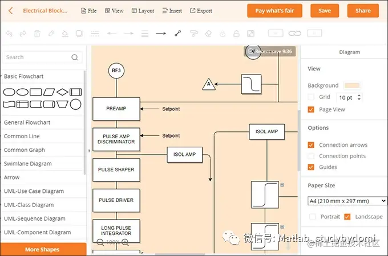Zoom out with the minus magnifier
Screen dimensions: 388x256
[100, 242]
